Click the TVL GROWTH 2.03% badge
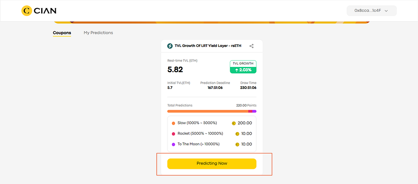Image resolution: width=418 pixels, height=184 pixels. coord(243,67)
